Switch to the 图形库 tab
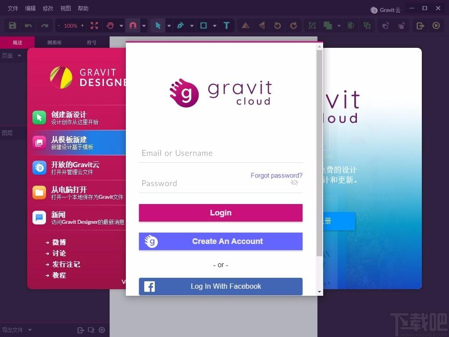The height and width of the screenshot is (337, 449). coord(54,43)
